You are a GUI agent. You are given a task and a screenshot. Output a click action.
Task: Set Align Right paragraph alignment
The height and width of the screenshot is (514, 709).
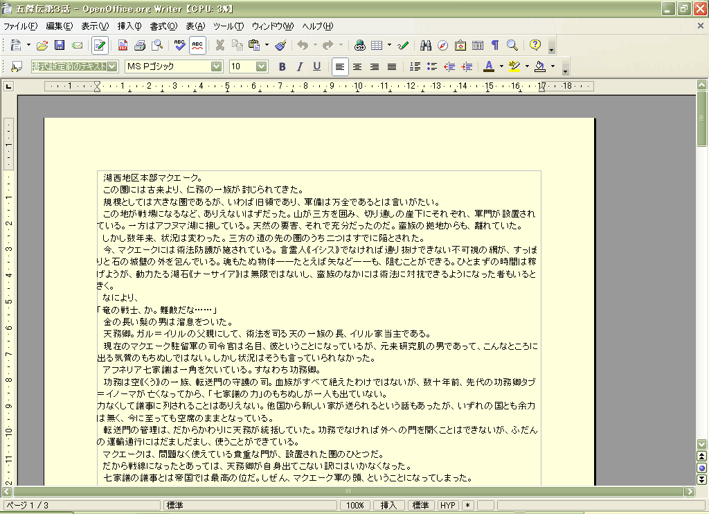pyautogui.click(x=375, y=67)
